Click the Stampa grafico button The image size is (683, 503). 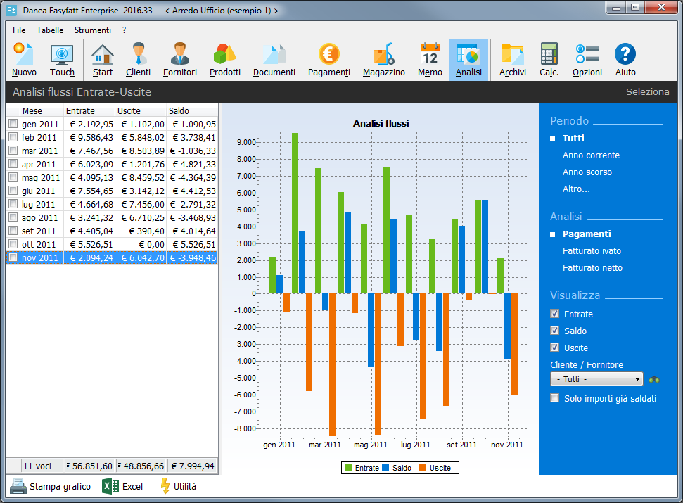point(51,486)
